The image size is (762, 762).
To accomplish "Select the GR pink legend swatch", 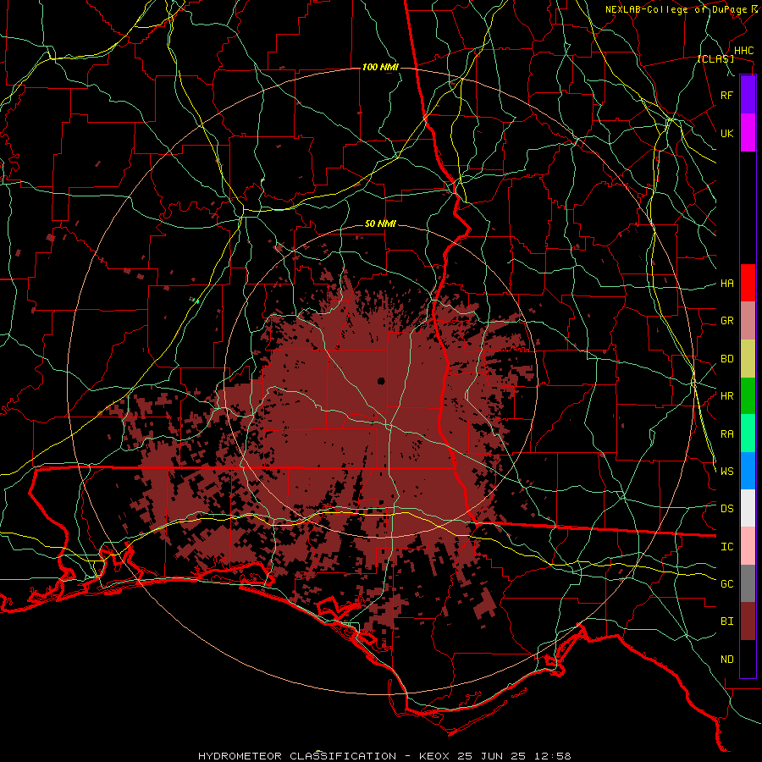I will tap(748, 321).
